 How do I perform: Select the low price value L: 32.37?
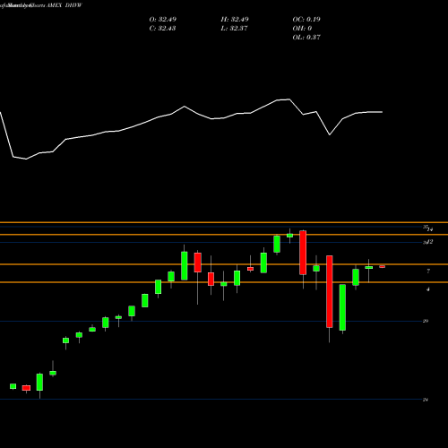[235, 29]
